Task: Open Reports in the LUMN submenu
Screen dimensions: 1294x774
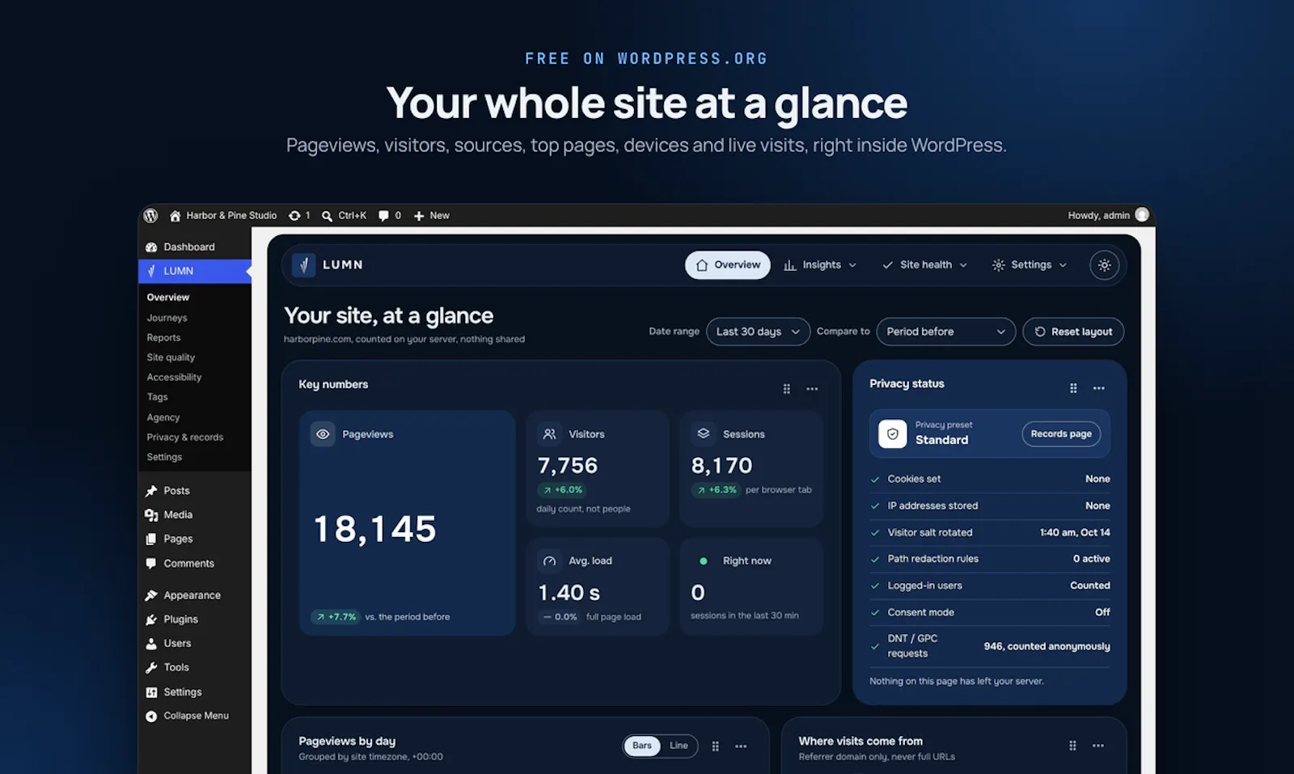Action: pyautogui.click(x=163, y=337)
